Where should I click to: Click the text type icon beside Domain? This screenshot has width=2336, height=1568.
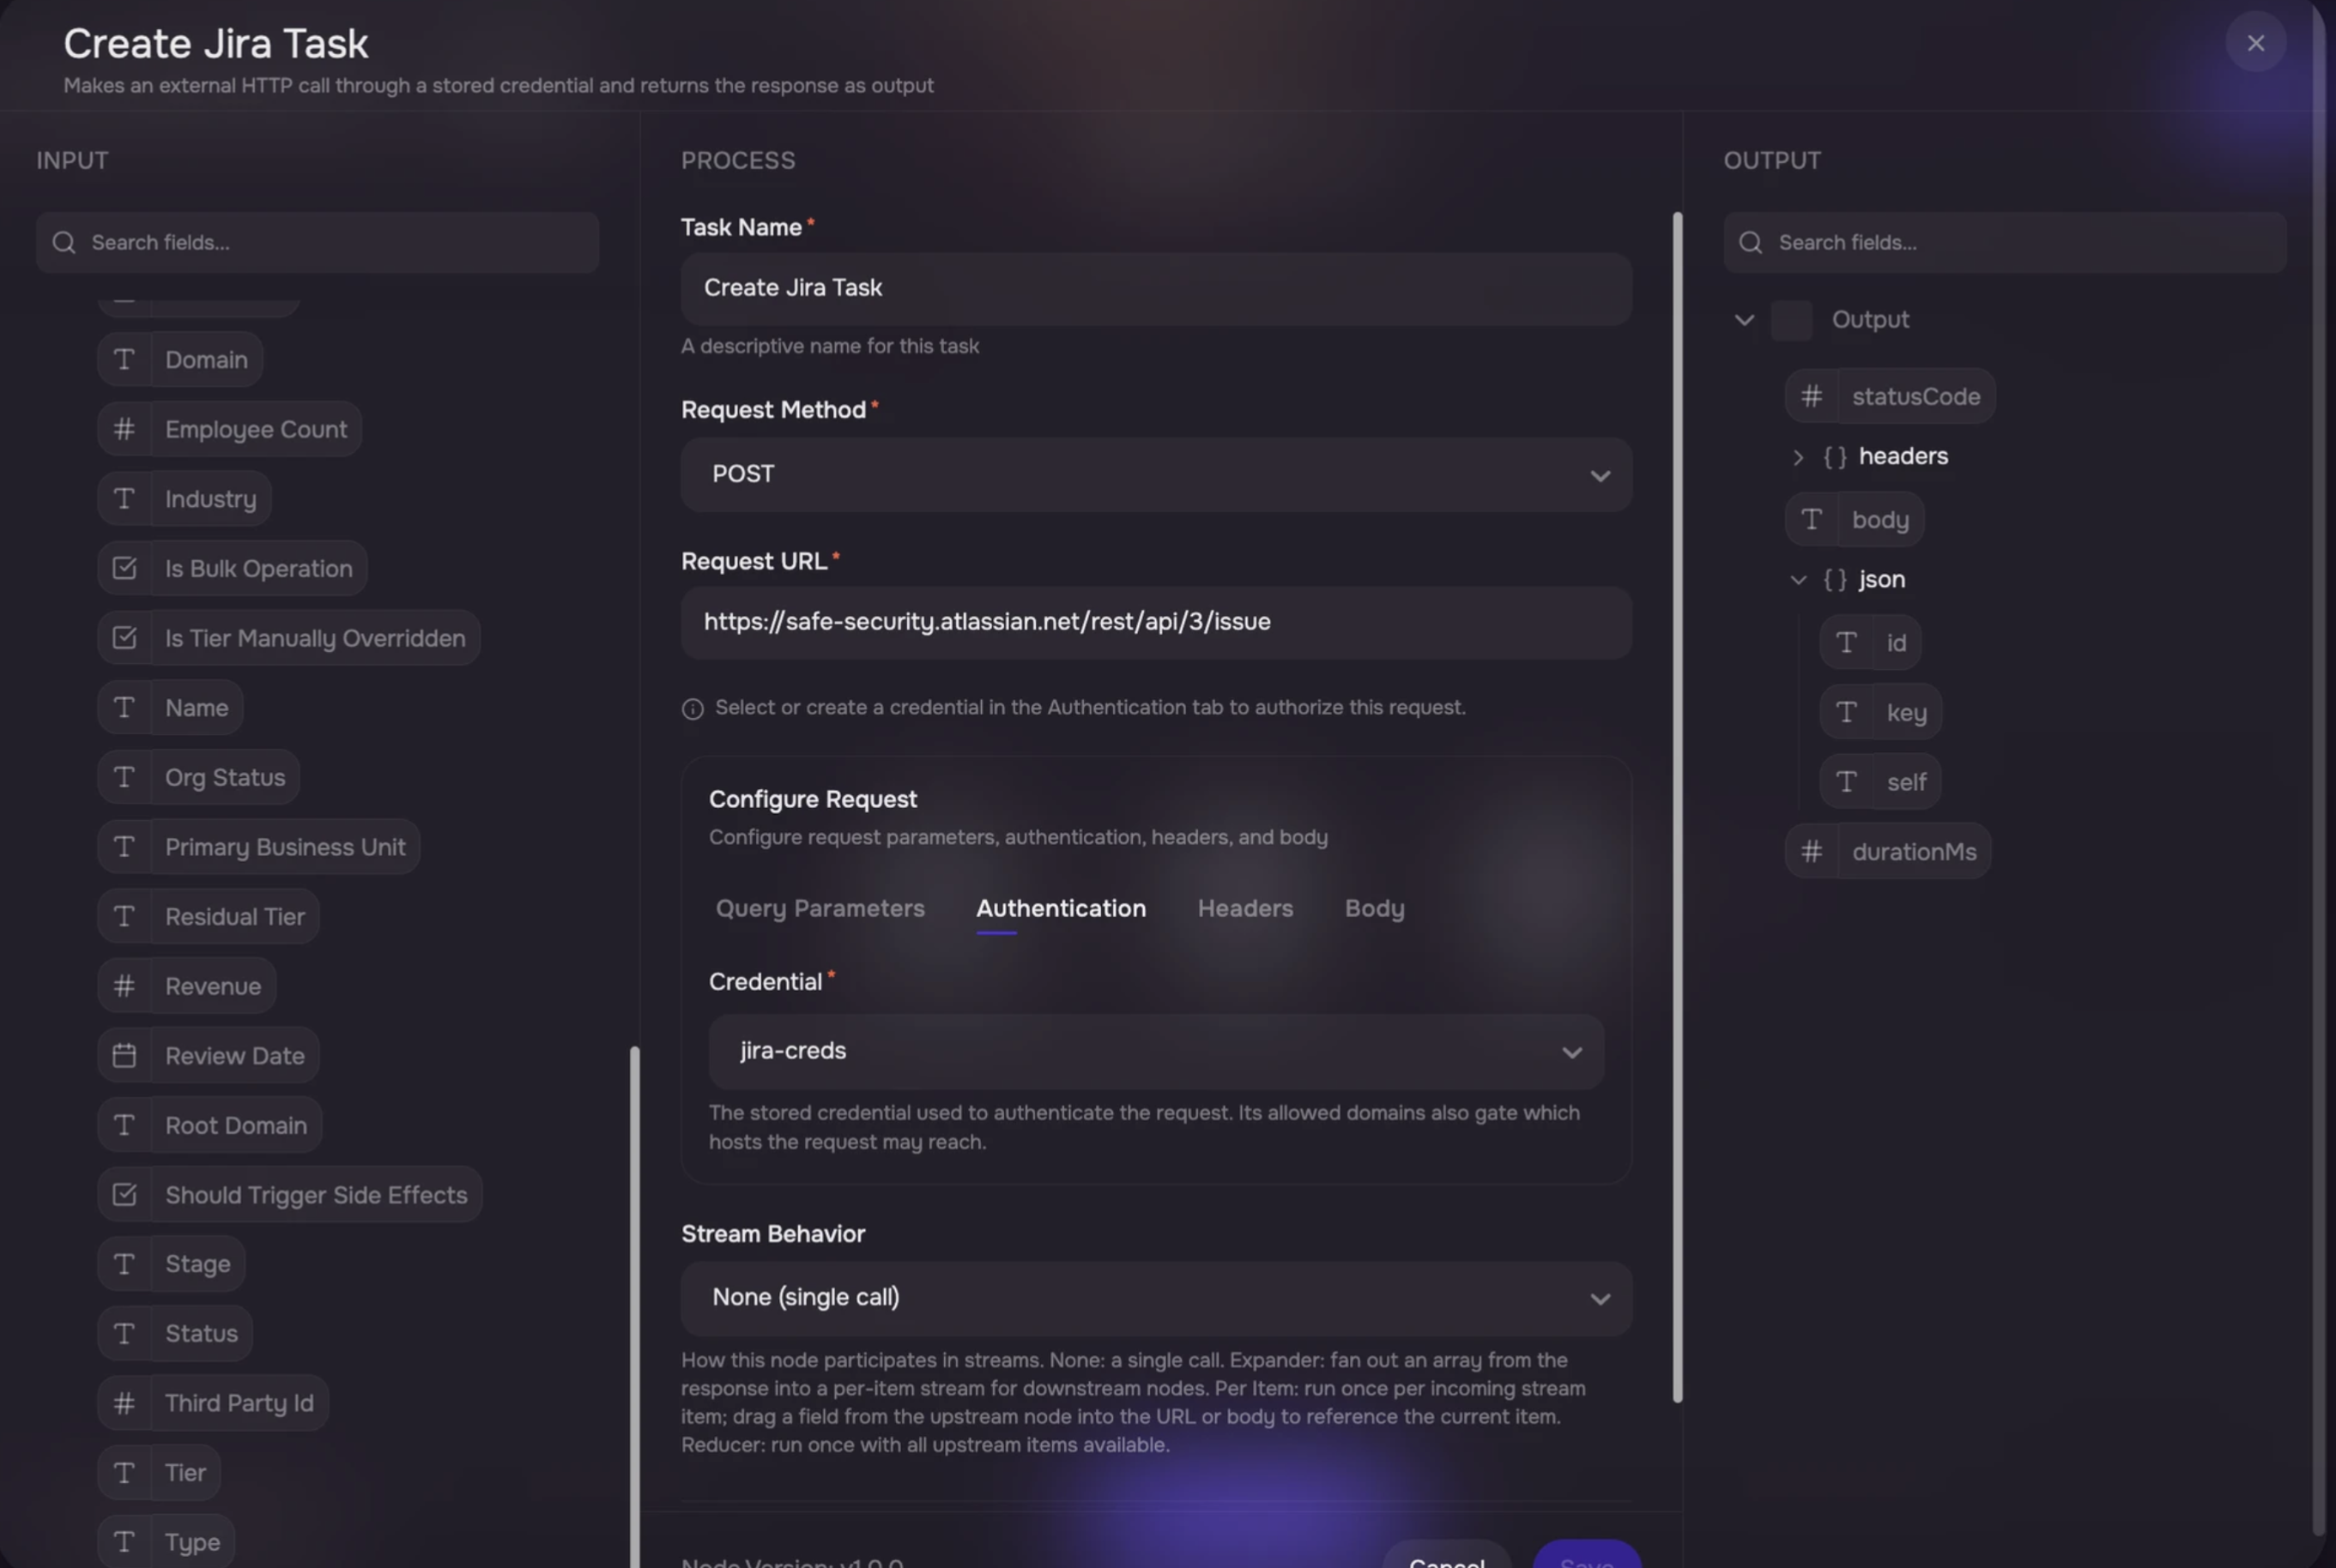click(124, 359)
